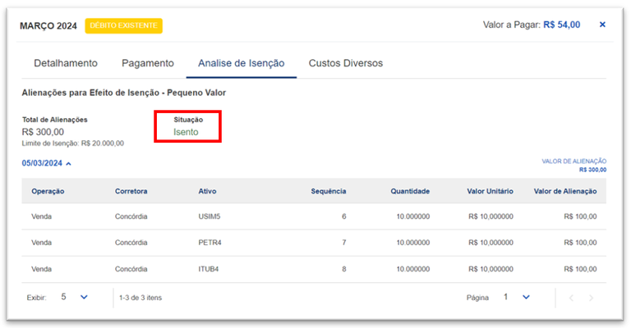Click sequence number 8 in ITUB4 row

point(344,269)
